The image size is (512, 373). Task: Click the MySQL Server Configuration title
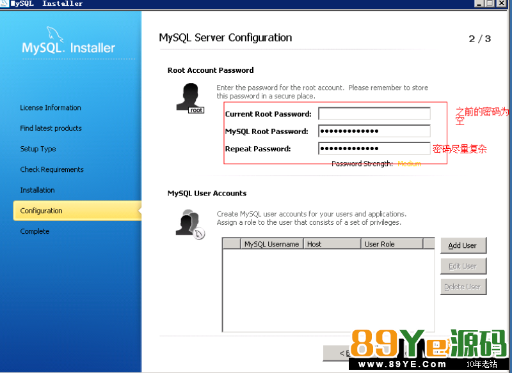pyautogui.click(x=226, y=38)
